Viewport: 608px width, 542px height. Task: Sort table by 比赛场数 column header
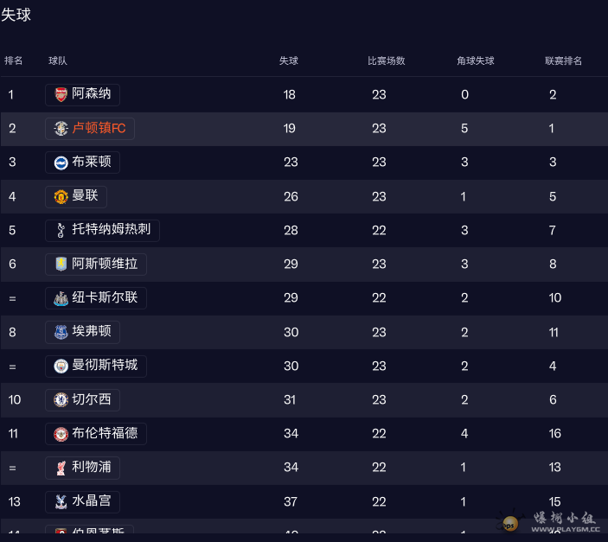tap(387, 61)
